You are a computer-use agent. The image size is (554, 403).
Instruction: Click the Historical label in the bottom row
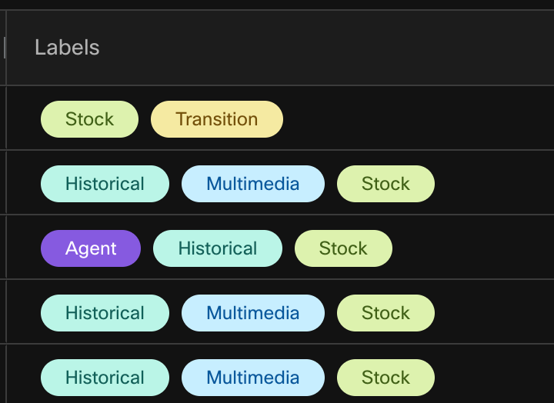click(105, 378)
